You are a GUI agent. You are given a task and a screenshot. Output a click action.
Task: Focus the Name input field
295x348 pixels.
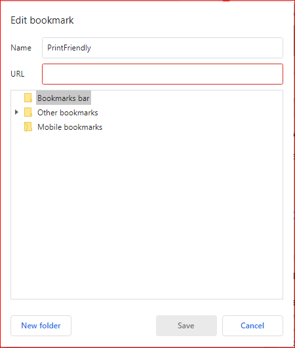tap(163, 48)
